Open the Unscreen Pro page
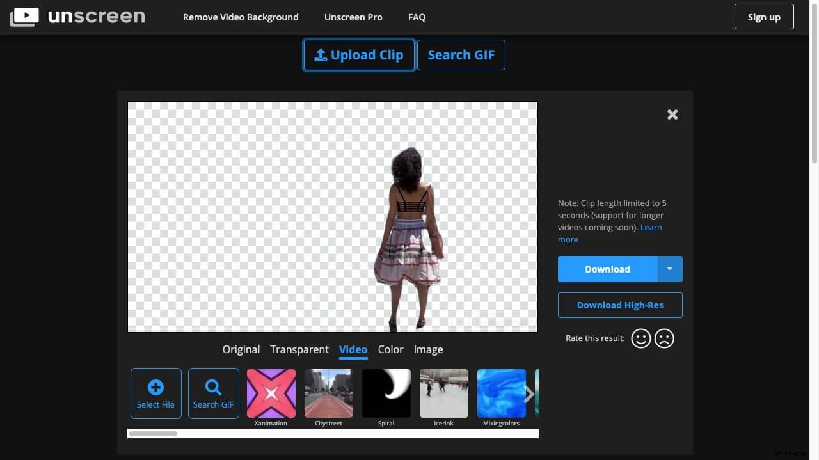The width and height of the screenshot is (819, 460). pyautogui.click(x=353, y=17)
